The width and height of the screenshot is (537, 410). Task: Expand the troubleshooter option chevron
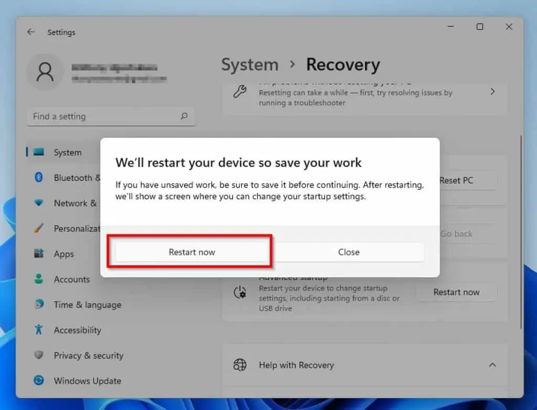pyautogui.click(x=492, y=92)
